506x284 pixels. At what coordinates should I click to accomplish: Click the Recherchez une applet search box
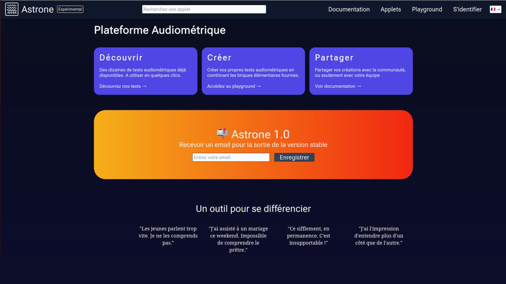tap(203, 9)
